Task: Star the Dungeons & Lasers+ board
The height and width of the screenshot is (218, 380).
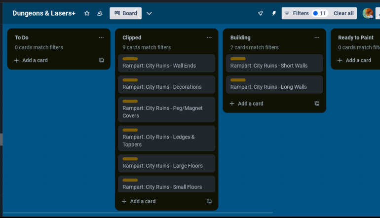Action: [x=87, y=13]
